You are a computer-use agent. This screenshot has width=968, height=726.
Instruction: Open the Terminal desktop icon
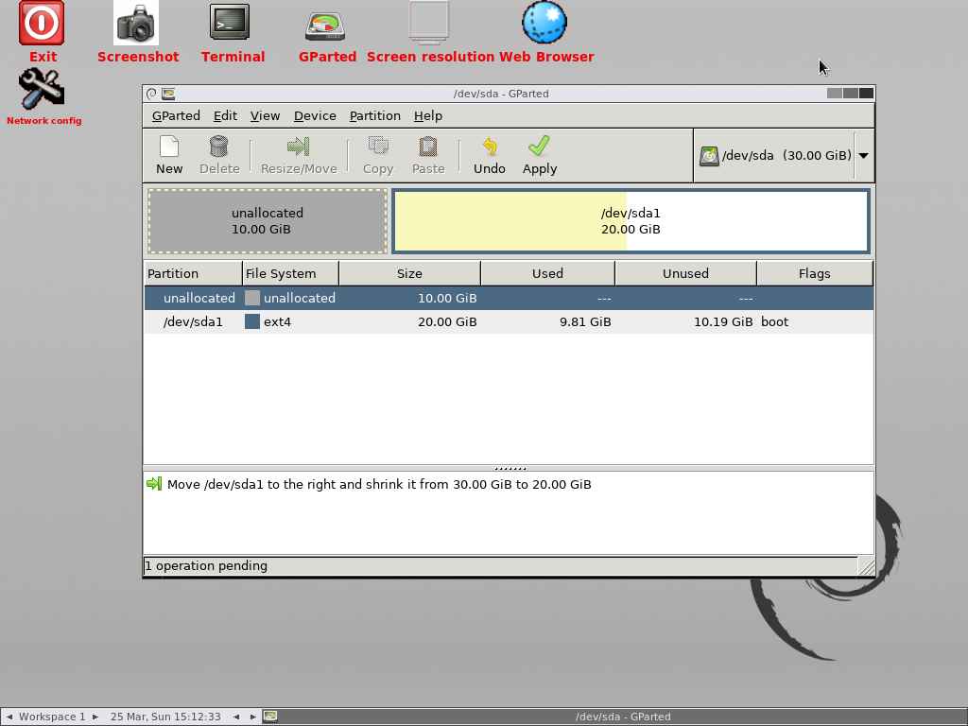[x=233, y=24]
